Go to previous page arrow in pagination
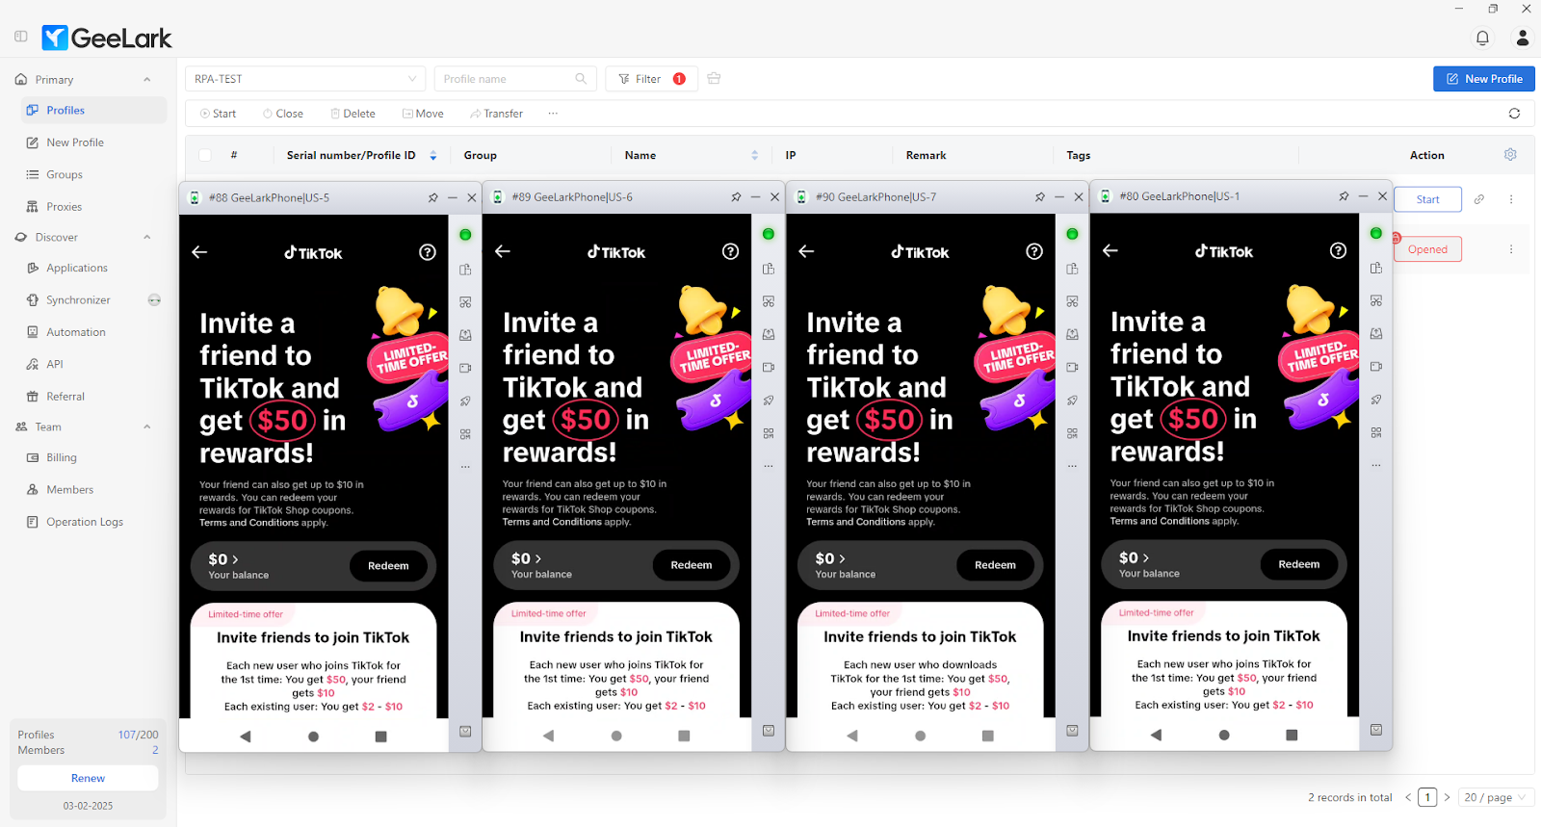 [x=1408, y=797]
